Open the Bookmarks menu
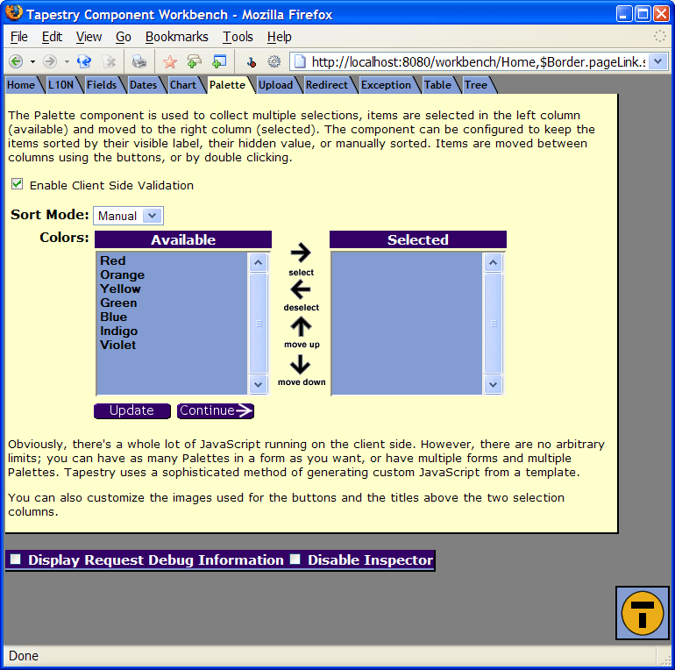 (x=176, y=37)
